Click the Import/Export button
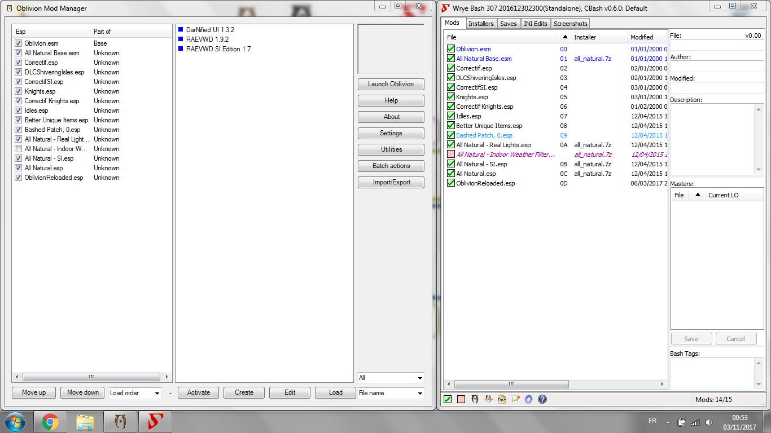 coord(391,182)
